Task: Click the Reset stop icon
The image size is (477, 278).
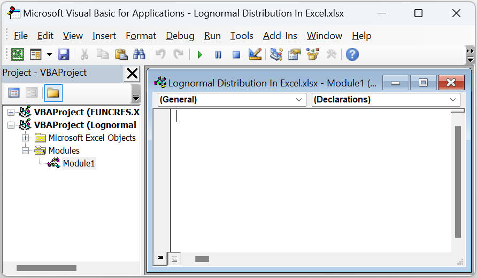Action: pyautogui.click(x=236, y=54)
